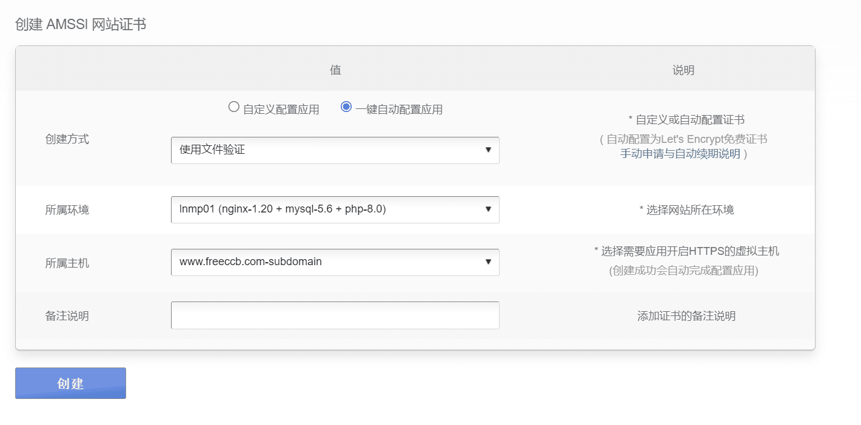Click the arrow on www.freeccb.com-subdomain selector

(x=489, y=262)
